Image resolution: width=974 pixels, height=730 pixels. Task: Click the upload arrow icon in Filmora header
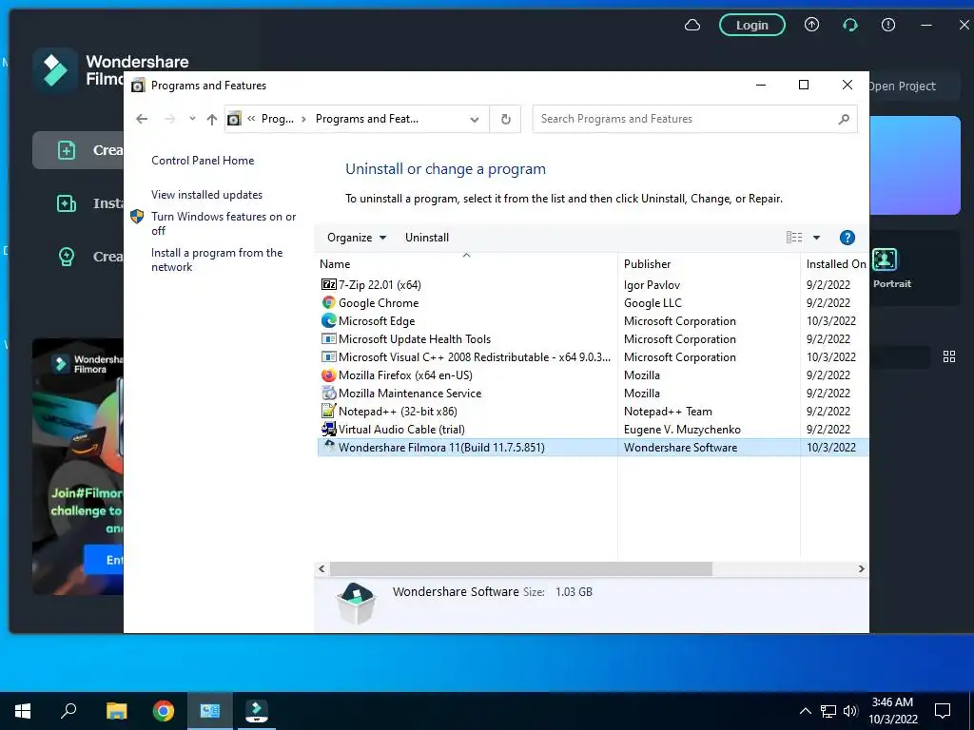click(x=811, y=25)
